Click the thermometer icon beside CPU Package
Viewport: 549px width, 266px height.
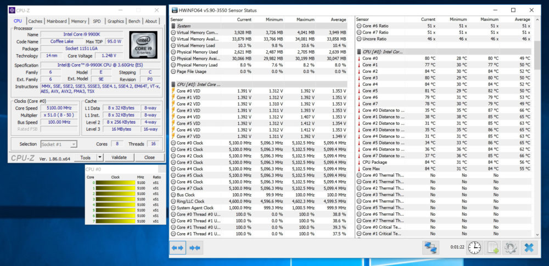(x=359, y=163)
